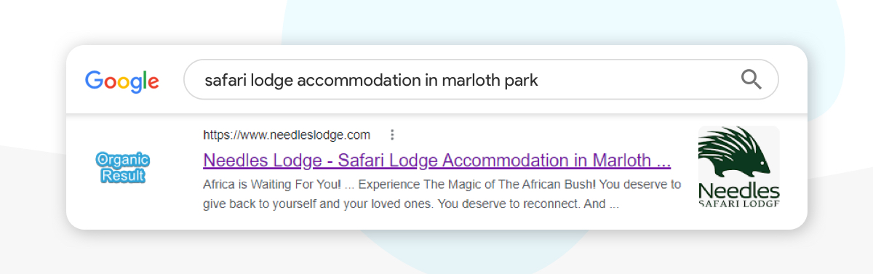This screenshot has width=873, height=274.
Task: Open the three-dot menu beside needleslodge.com
Action: [392, 134]
